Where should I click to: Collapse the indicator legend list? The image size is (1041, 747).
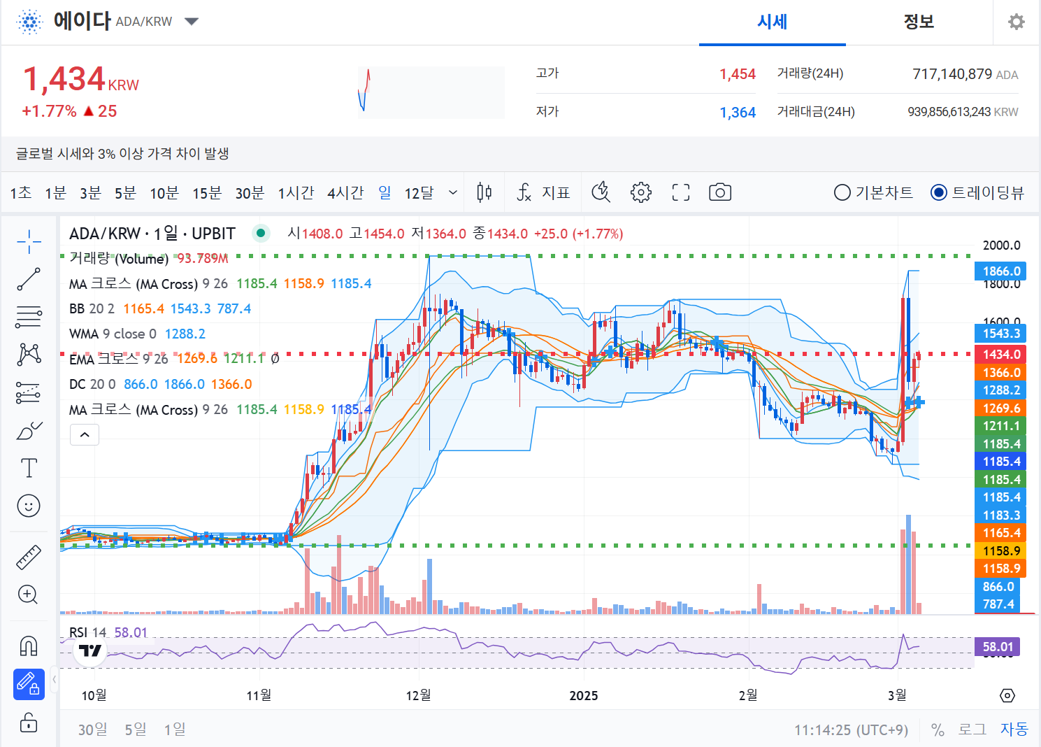pos(85,434)
